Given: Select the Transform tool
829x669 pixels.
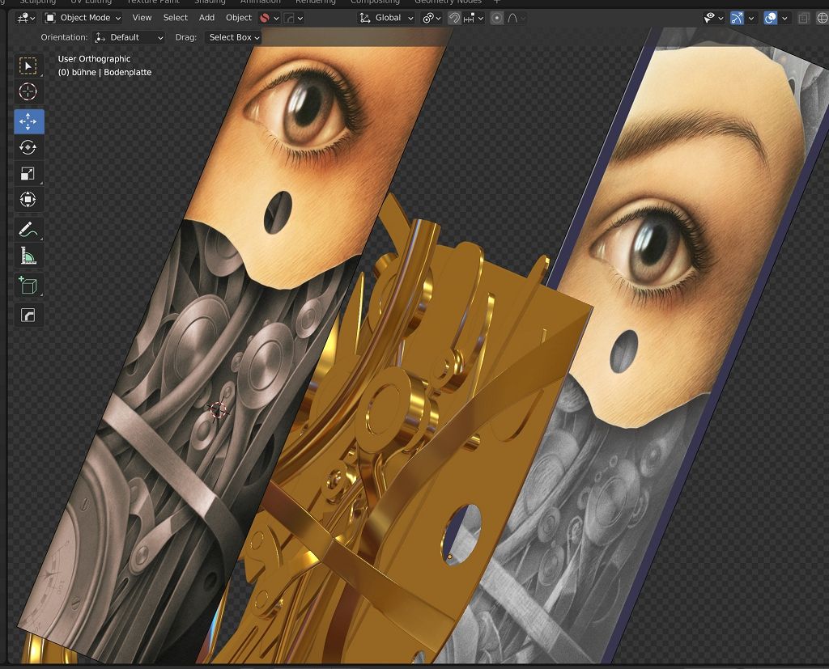Looking at the screenshot, I should tap(28, 199).
